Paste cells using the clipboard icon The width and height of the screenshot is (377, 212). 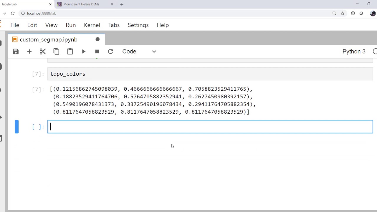tap(70, 52)
